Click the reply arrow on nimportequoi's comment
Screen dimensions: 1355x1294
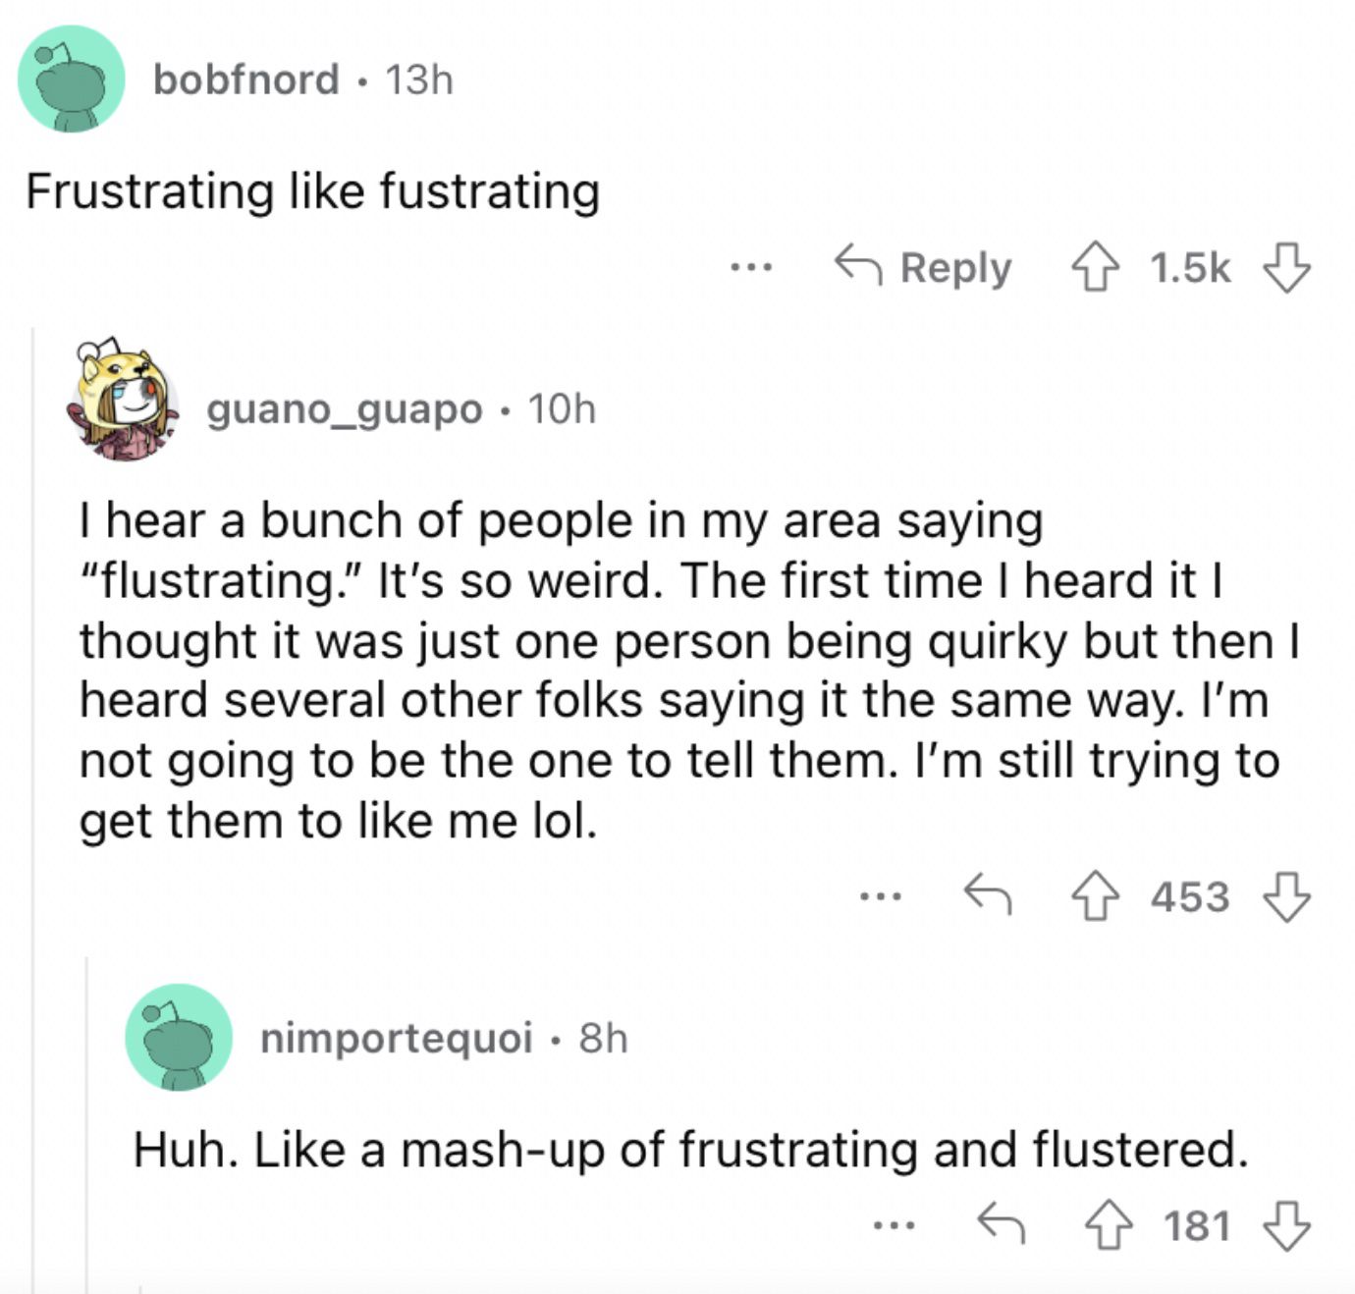point(1001,1223)
